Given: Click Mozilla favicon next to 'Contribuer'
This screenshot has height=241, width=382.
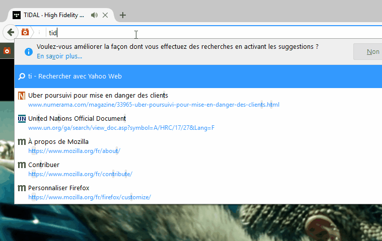Looking at the screenshot, I should click(x=22, y=165).
